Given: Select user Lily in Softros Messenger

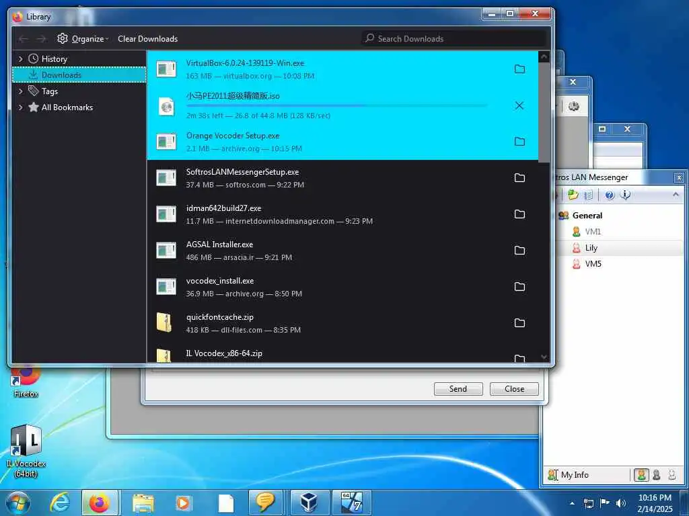Looking at the screenshot, I should [x=591, y=248].
